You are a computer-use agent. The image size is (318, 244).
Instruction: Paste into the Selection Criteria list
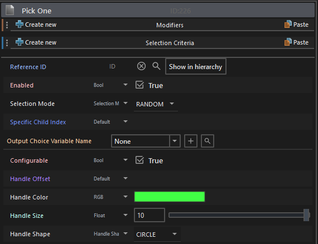(296, 42)
